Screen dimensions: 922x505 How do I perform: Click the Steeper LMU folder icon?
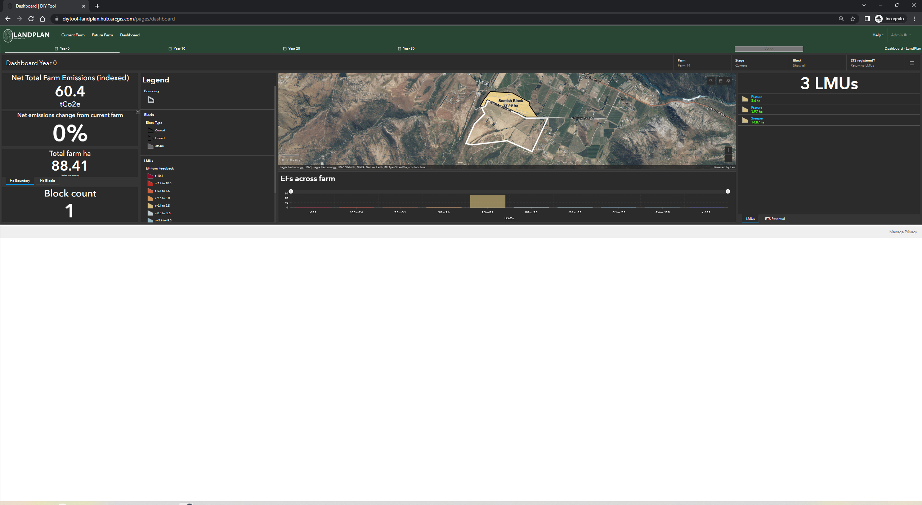coord(745,120)
